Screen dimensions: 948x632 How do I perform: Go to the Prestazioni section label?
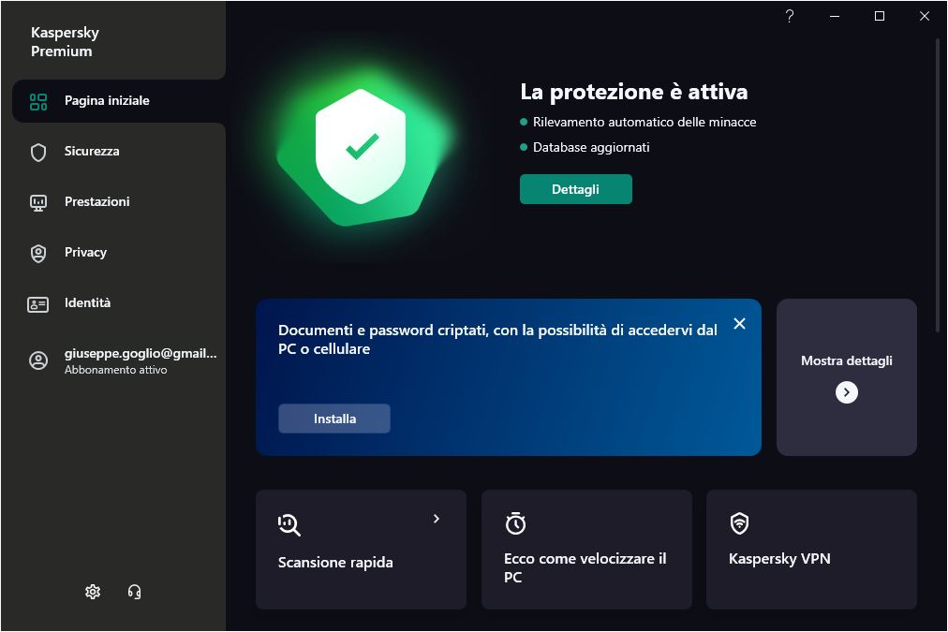point(97,202)
